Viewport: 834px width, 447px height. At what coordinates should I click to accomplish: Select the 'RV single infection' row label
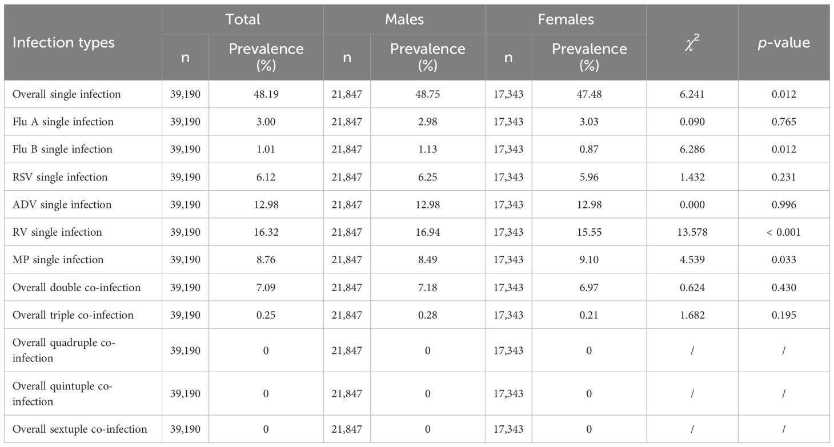pos(57,232)
